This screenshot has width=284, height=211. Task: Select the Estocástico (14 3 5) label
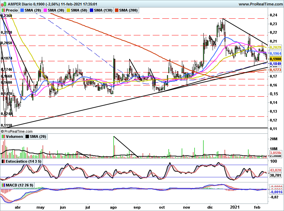pyautogui.click(x=23, y=161)
